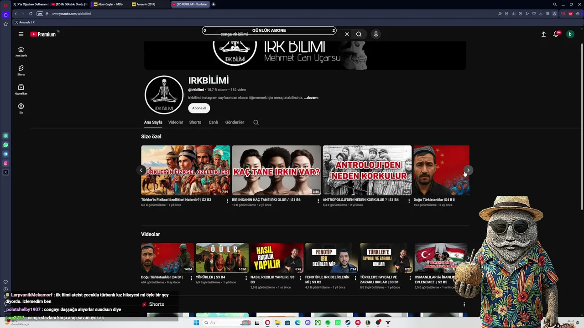584x328 pixels.
Task: Start voice search with the microphone
Action: tap(376, 34)
